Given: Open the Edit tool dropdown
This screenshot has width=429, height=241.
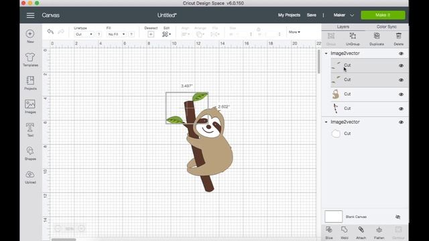Looking at the screenshot, I should point(166,34).
